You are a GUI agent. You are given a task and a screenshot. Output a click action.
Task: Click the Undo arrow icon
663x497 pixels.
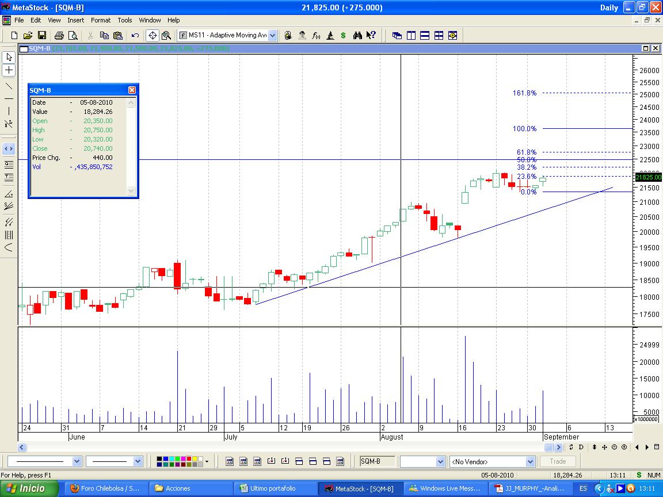click(135, 36)
